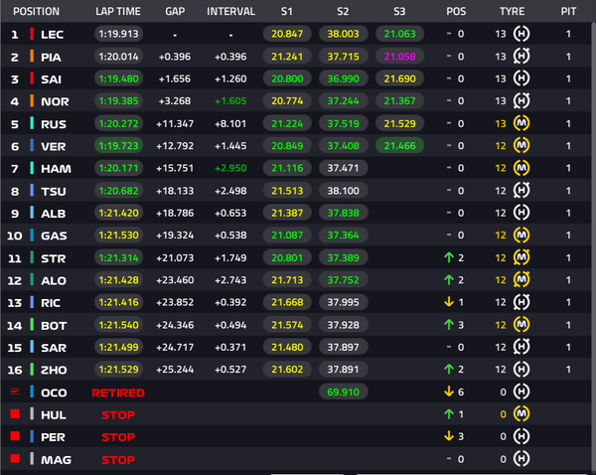Click the vertical scrollbar on the right edge
596x475 pixels.
593,247
